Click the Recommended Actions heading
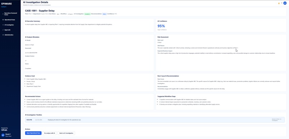The height and width of the screenshot is (139, 289). pos(33,96)
